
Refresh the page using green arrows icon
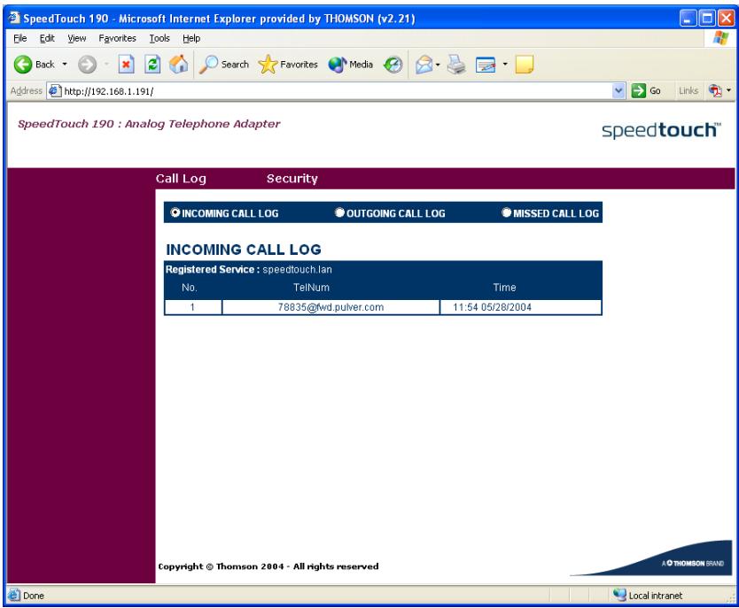[x=152, y=65]
